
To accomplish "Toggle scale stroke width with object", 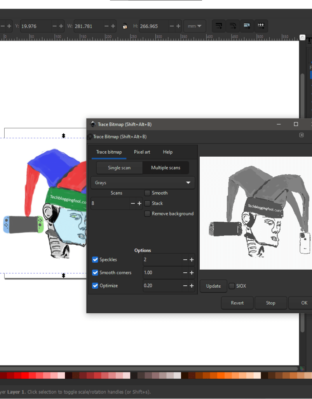I will point(219,26).
